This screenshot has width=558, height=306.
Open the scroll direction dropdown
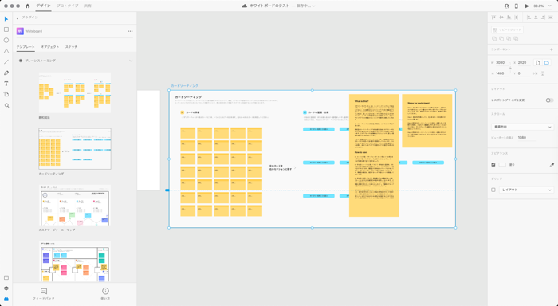[x=522, y=127]
